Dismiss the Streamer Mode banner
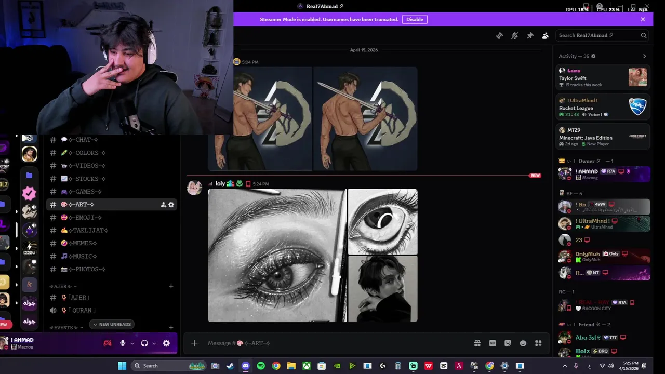Image resolution: width=665 pixels, height=374 pixels. coord(643,19)
